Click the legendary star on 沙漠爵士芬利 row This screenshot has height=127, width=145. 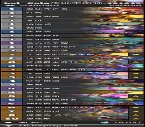coord(136,62)
